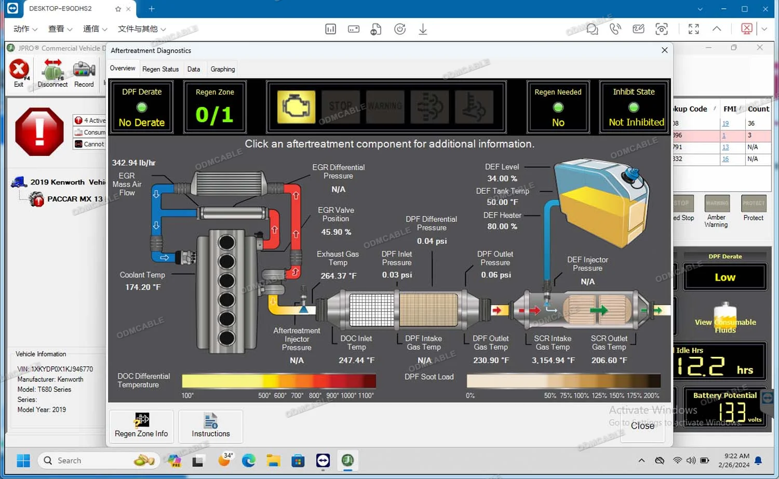This screenshot has width=779, height=479.
Task: Click the Regen Zone Info button
Action: [141, 426]
